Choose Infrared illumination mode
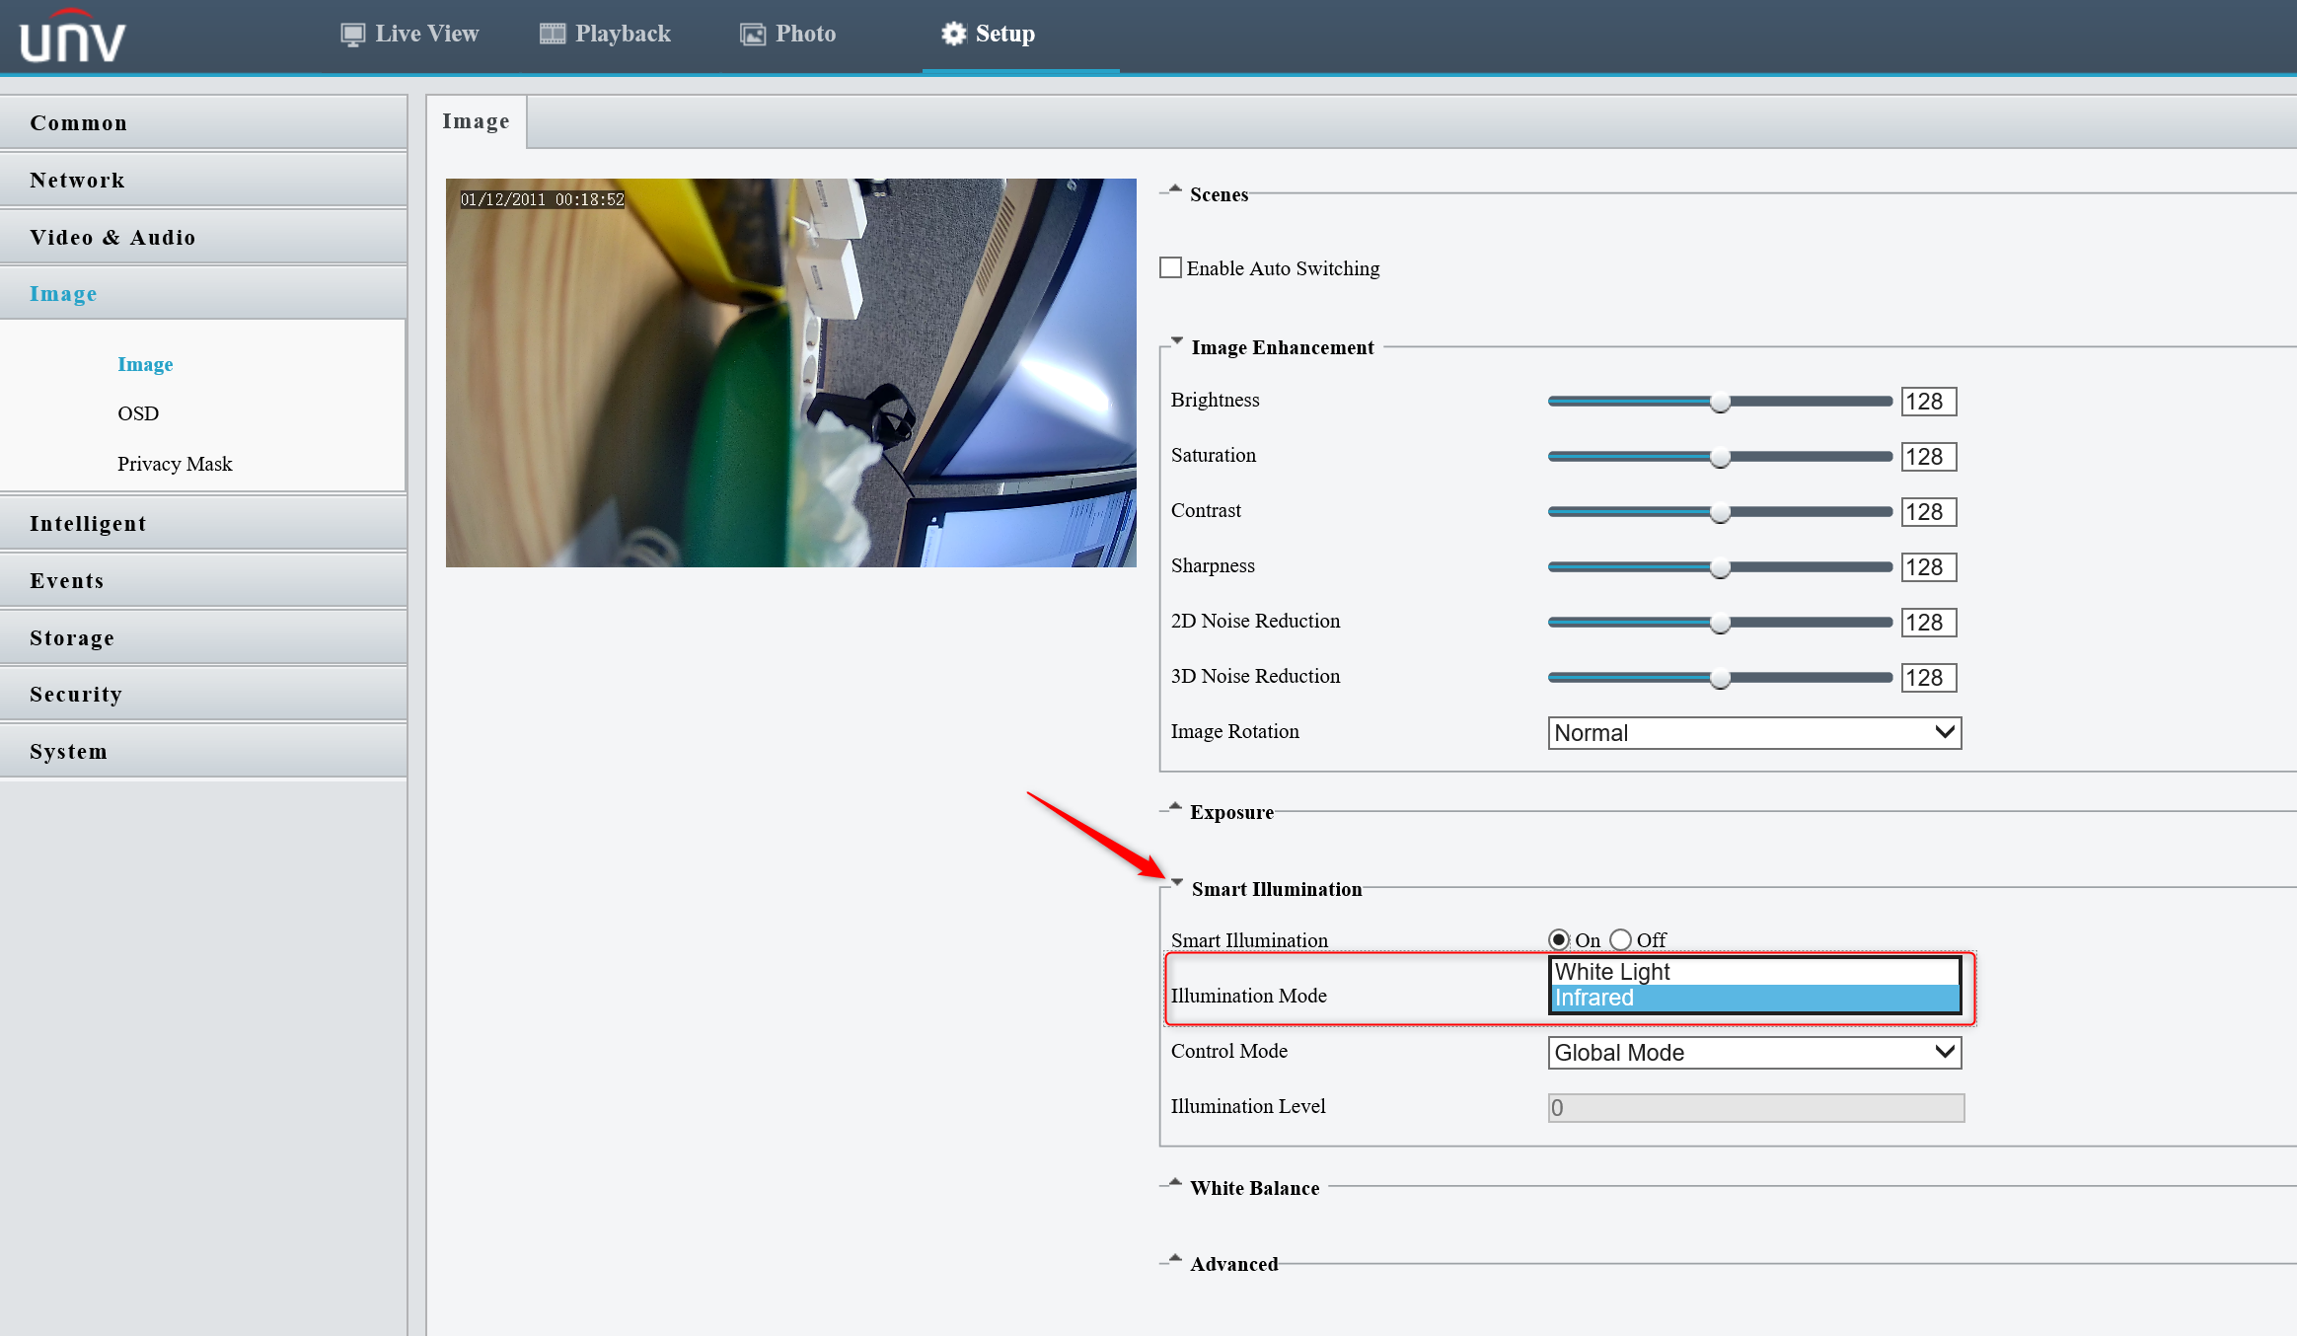Viewport: 2297px width, 1336px height. click(x=1754, y=998)
